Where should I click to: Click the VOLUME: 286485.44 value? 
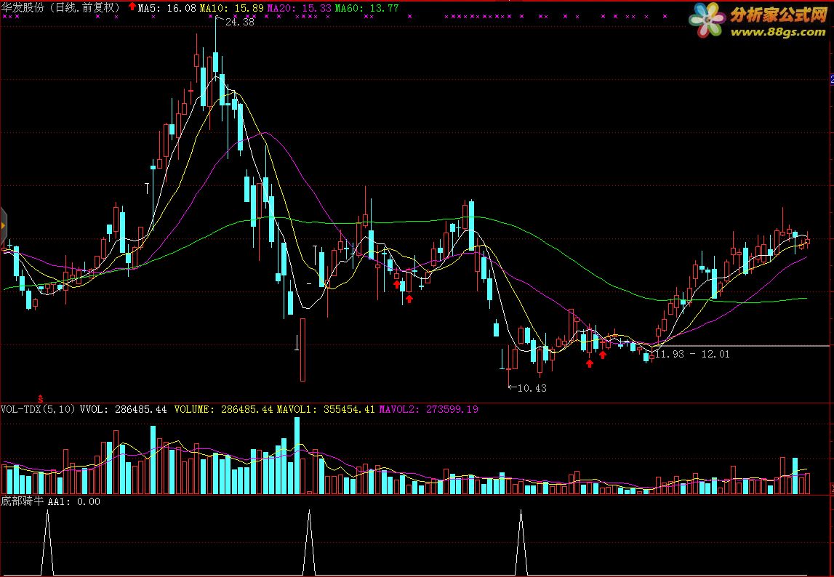click(x=223, y=409)
